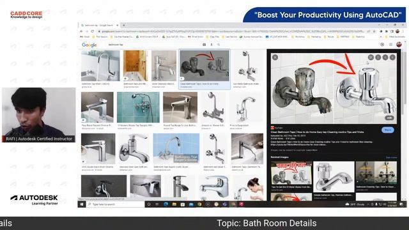Viewport: 409px width, 230px height.
Task: Open woman washing face thumbnail
Action: (x=249, y=187)
